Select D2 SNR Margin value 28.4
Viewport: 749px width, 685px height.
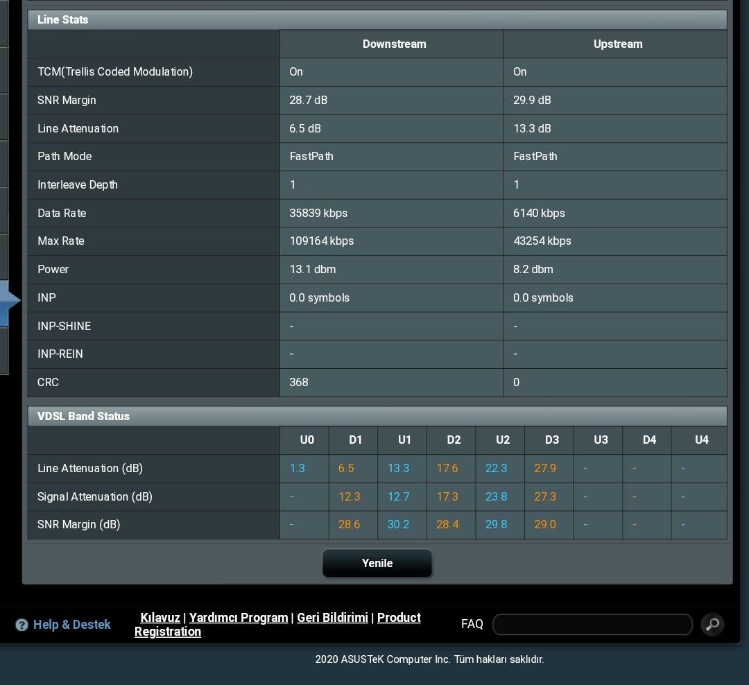click(447, 525)
